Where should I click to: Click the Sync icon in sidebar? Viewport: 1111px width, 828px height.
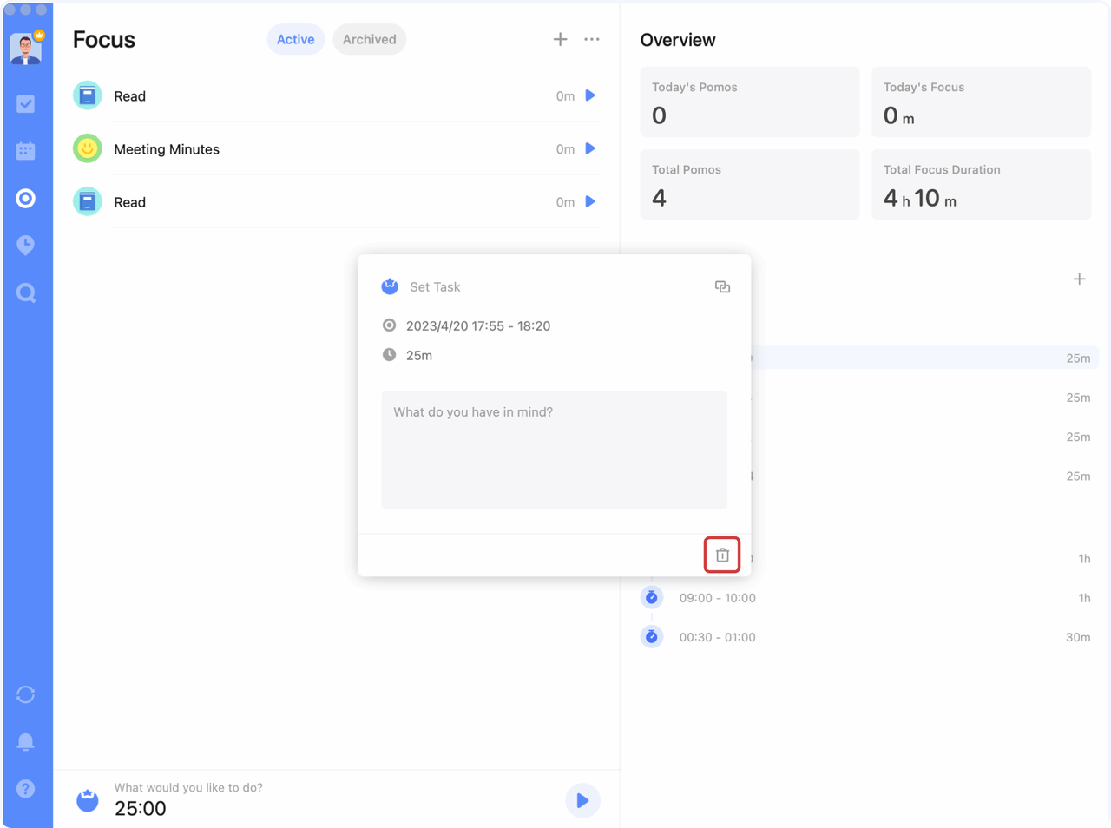point(26,694)
